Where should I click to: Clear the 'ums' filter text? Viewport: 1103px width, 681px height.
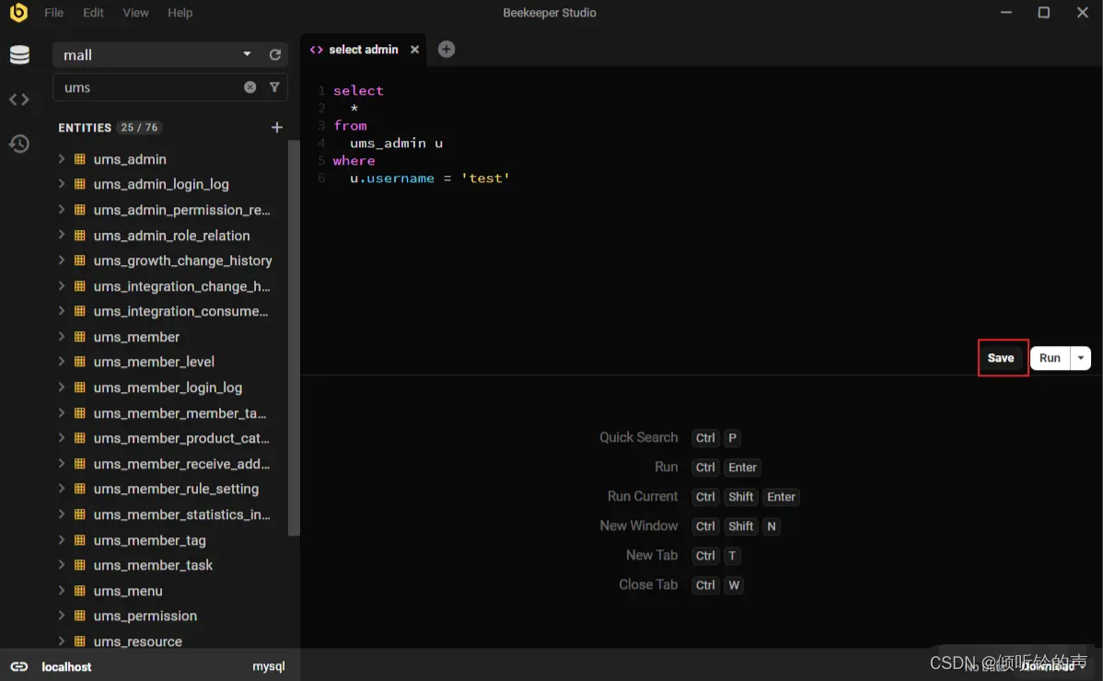(x=250, y=87)
